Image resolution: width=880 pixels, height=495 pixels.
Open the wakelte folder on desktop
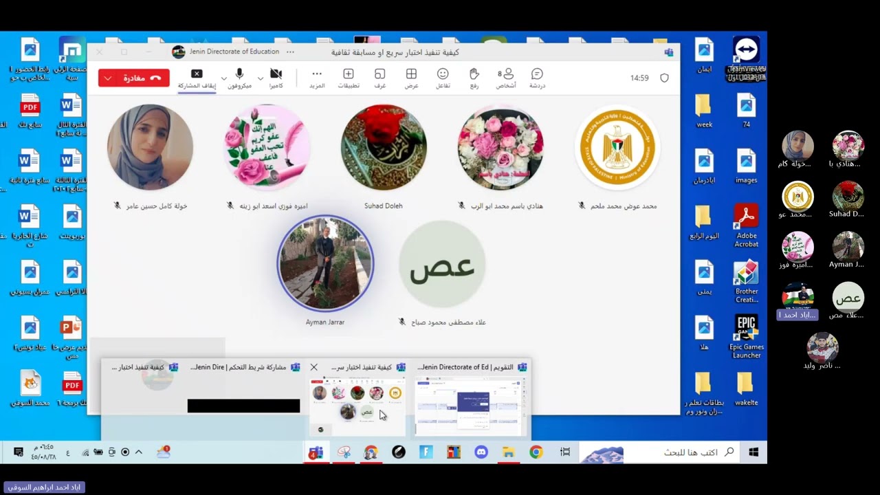[746, 389]
